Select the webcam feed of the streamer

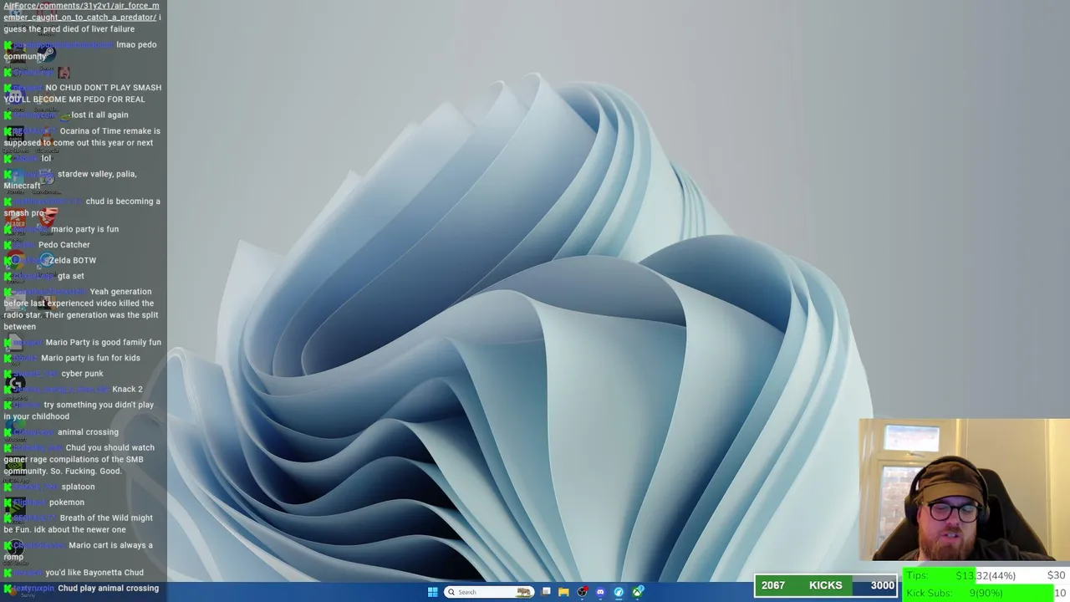tap(964, 489)
